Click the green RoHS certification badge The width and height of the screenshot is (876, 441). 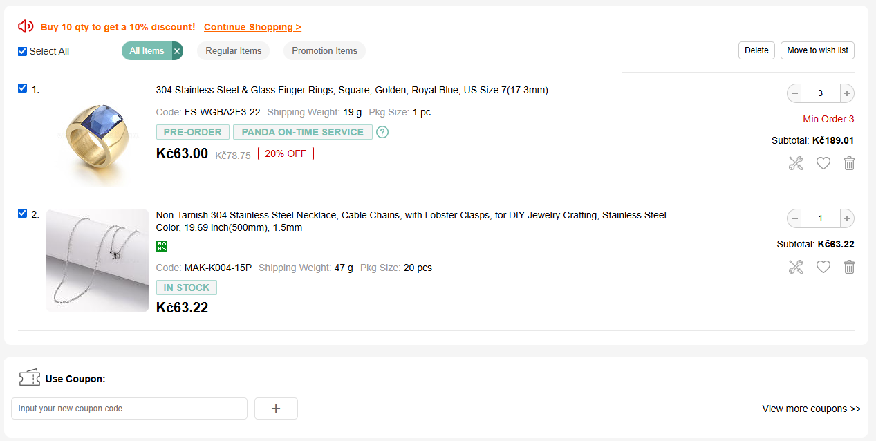point(162,246)
